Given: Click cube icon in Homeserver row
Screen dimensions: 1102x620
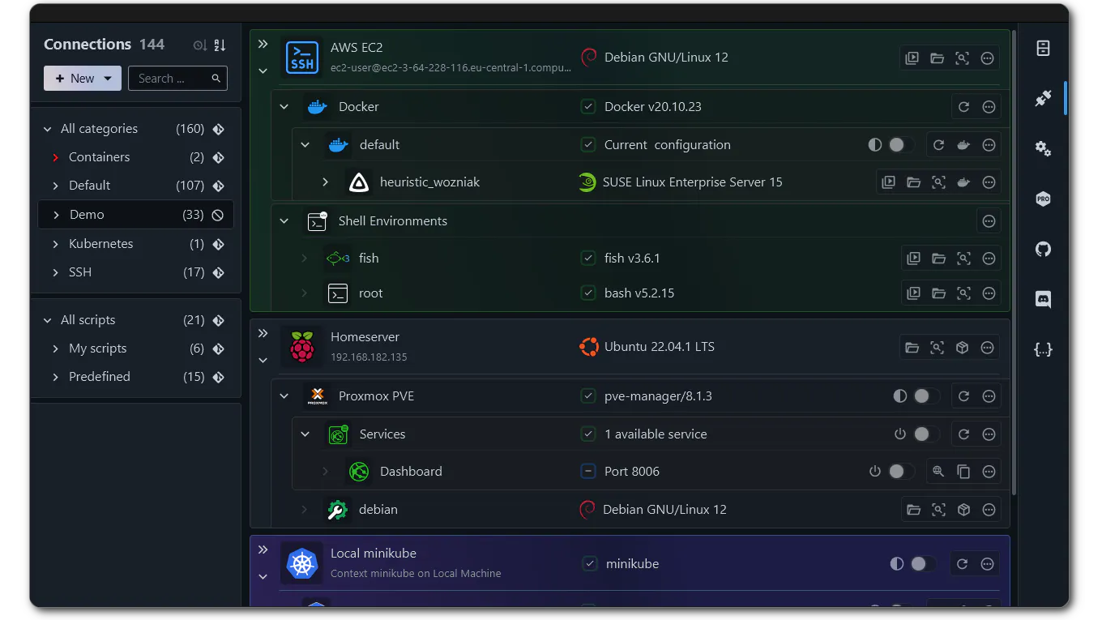Looking at the screenshot, I should [962, 348].
